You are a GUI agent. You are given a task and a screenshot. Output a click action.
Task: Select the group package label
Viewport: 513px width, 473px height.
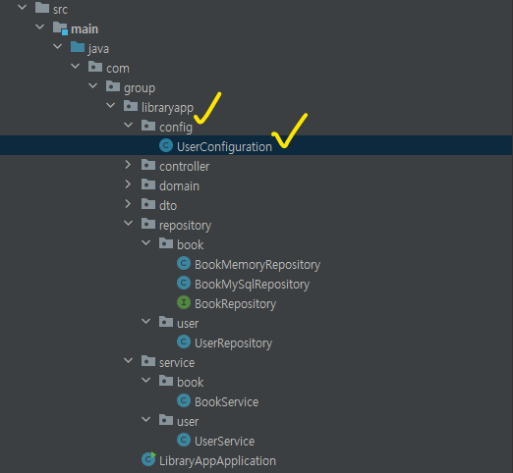pyautogui.click(x=140, y=88)
